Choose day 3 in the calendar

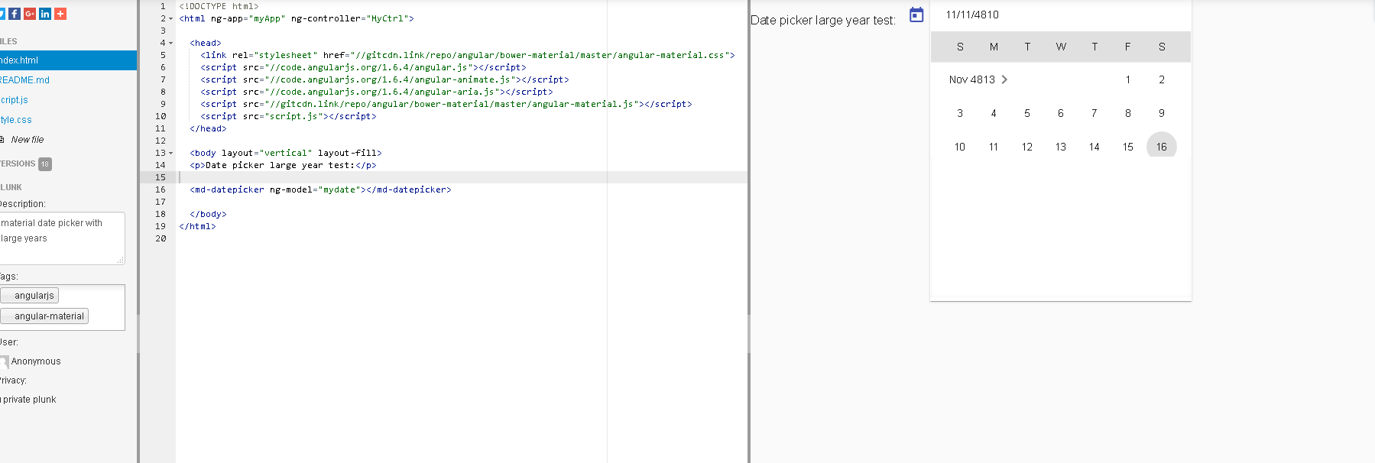960,113
